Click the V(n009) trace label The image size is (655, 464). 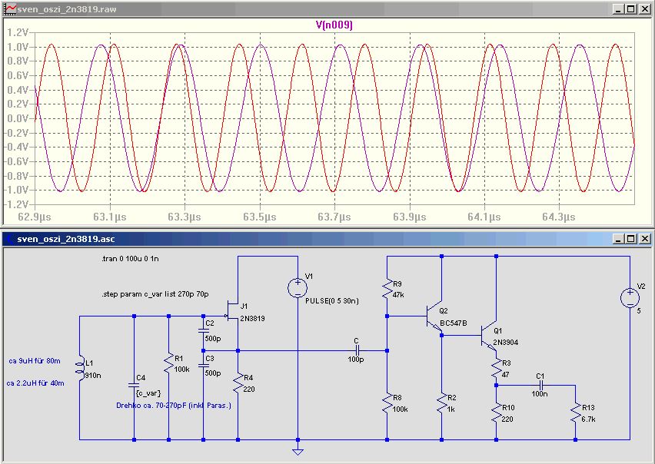tap(334, 25)
